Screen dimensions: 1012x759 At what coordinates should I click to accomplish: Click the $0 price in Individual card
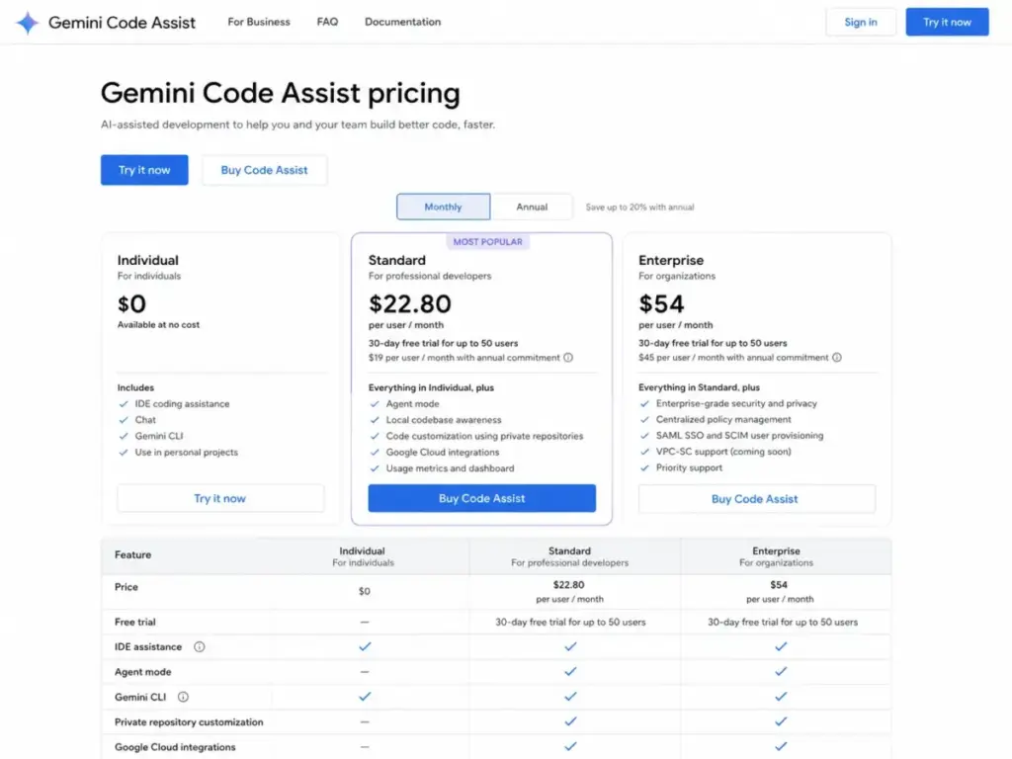[x=131, y=304]
